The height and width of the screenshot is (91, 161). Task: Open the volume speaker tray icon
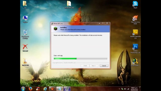pyautogui.click(x=125, y=89)
